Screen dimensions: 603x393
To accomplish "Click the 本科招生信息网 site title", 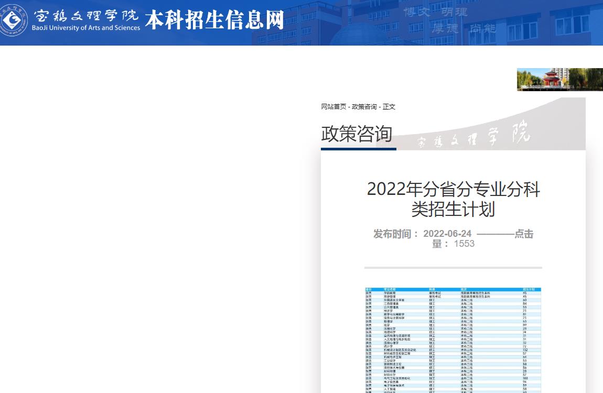I will coord(214,20).
